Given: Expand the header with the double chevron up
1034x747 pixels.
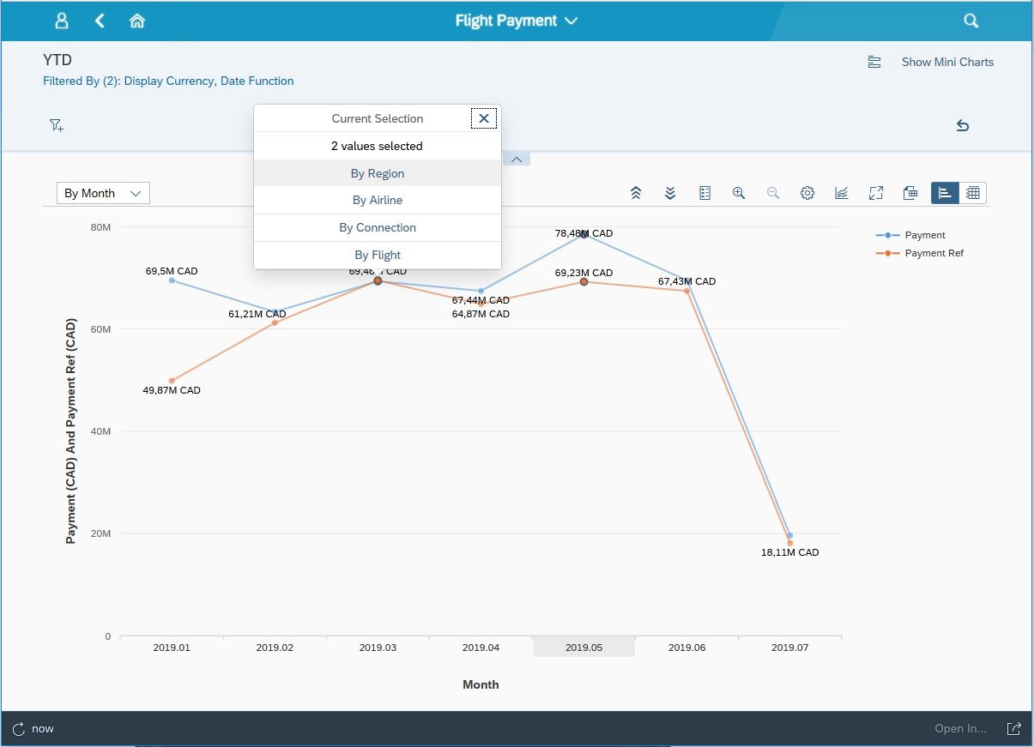Looking at the screenshot, I should pyautogui.click(x=635, y=192).
